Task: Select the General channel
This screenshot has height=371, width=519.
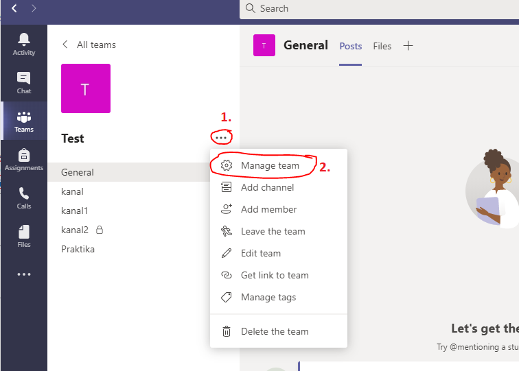Action: pos(129,172)
